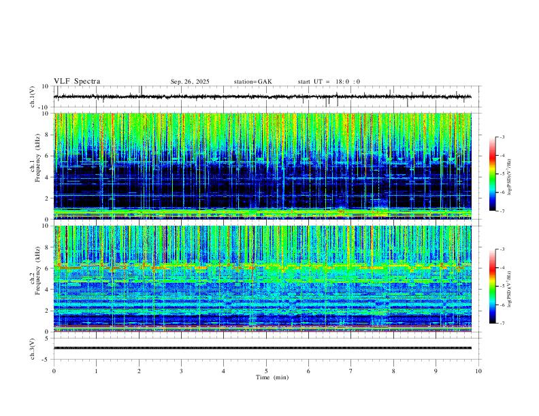Click the "10" tick on the Time axis
Viewport: 539px width, 416px height.
pos(478,371)
